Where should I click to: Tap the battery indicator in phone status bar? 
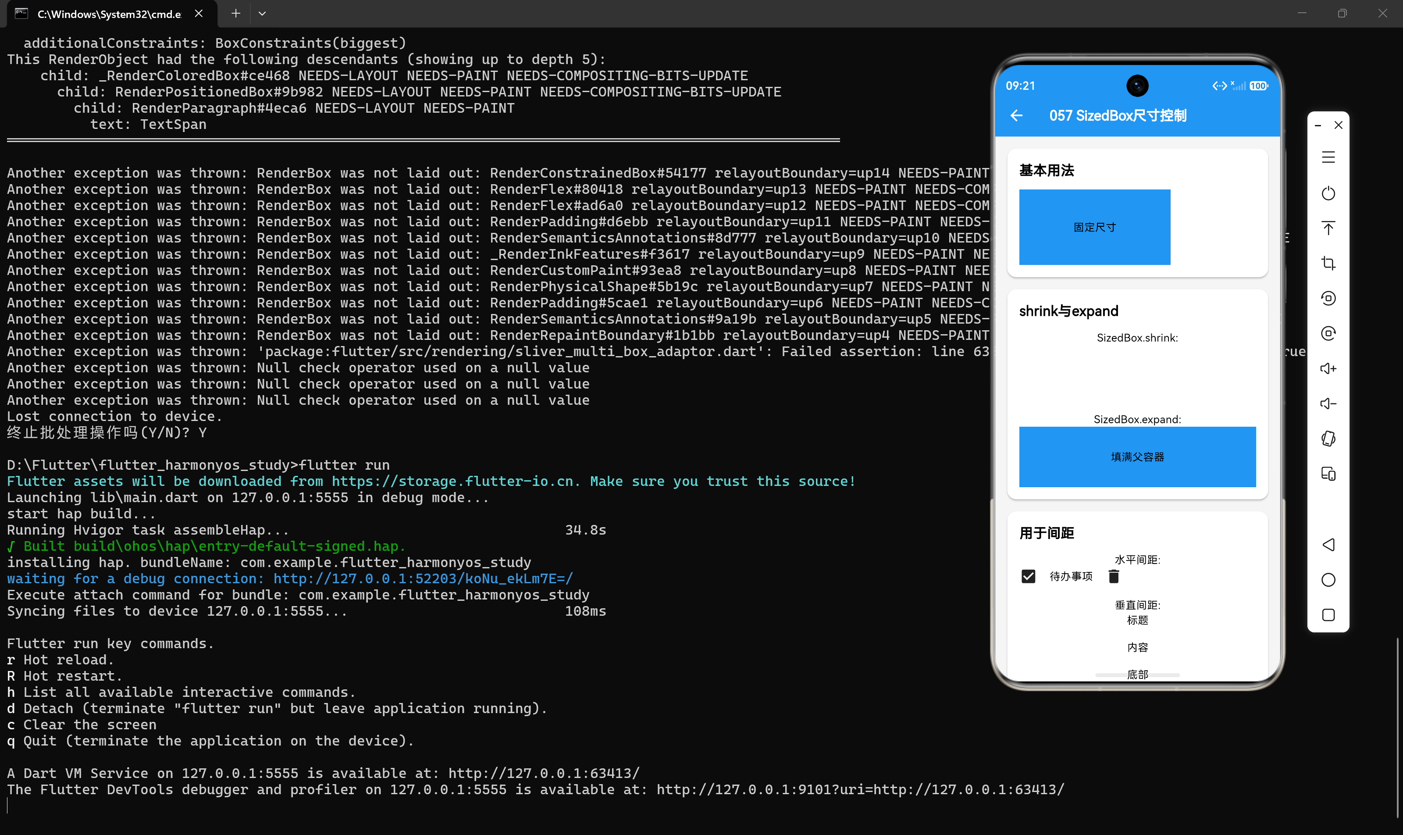[1259, 86]
